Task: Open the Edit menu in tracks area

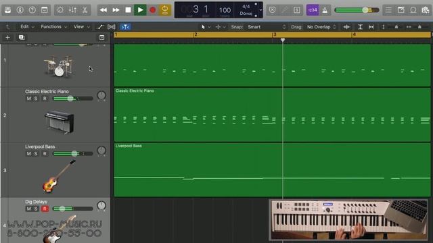Action: click(27, 27)
